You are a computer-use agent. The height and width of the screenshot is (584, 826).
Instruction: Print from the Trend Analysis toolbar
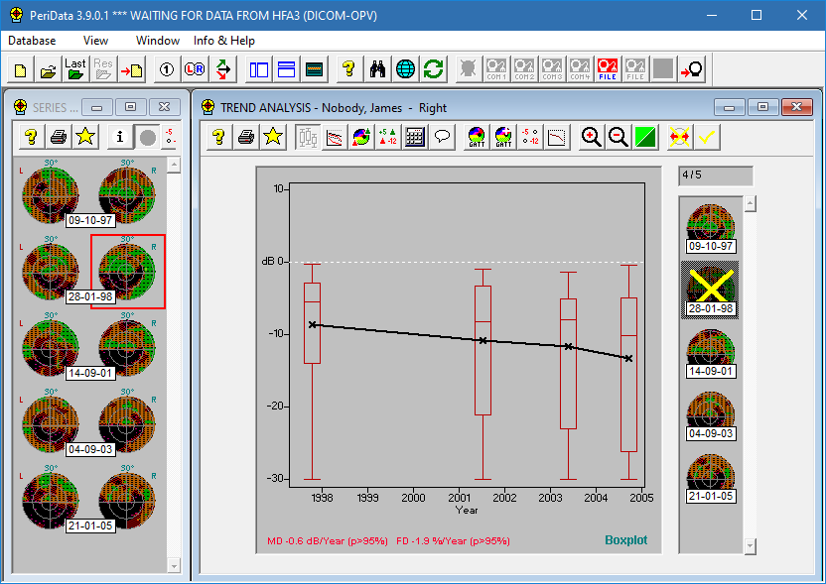click(x=246, y=138)
